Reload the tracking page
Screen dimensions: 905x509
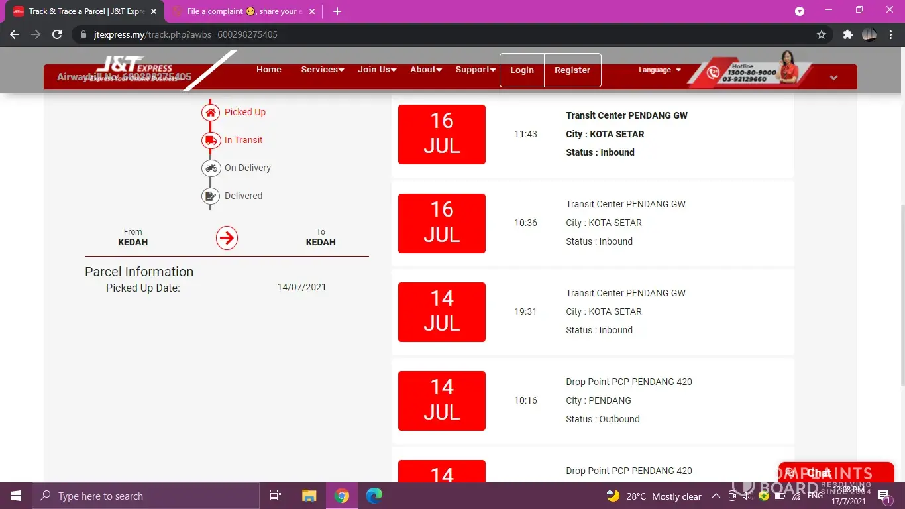click(x=57, y=34)
